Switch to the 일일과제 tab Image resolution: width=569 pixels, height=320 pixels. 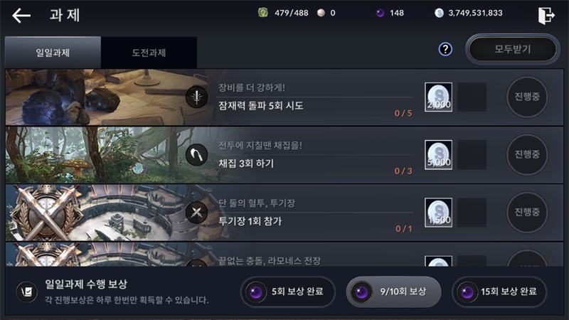point(53,53)
